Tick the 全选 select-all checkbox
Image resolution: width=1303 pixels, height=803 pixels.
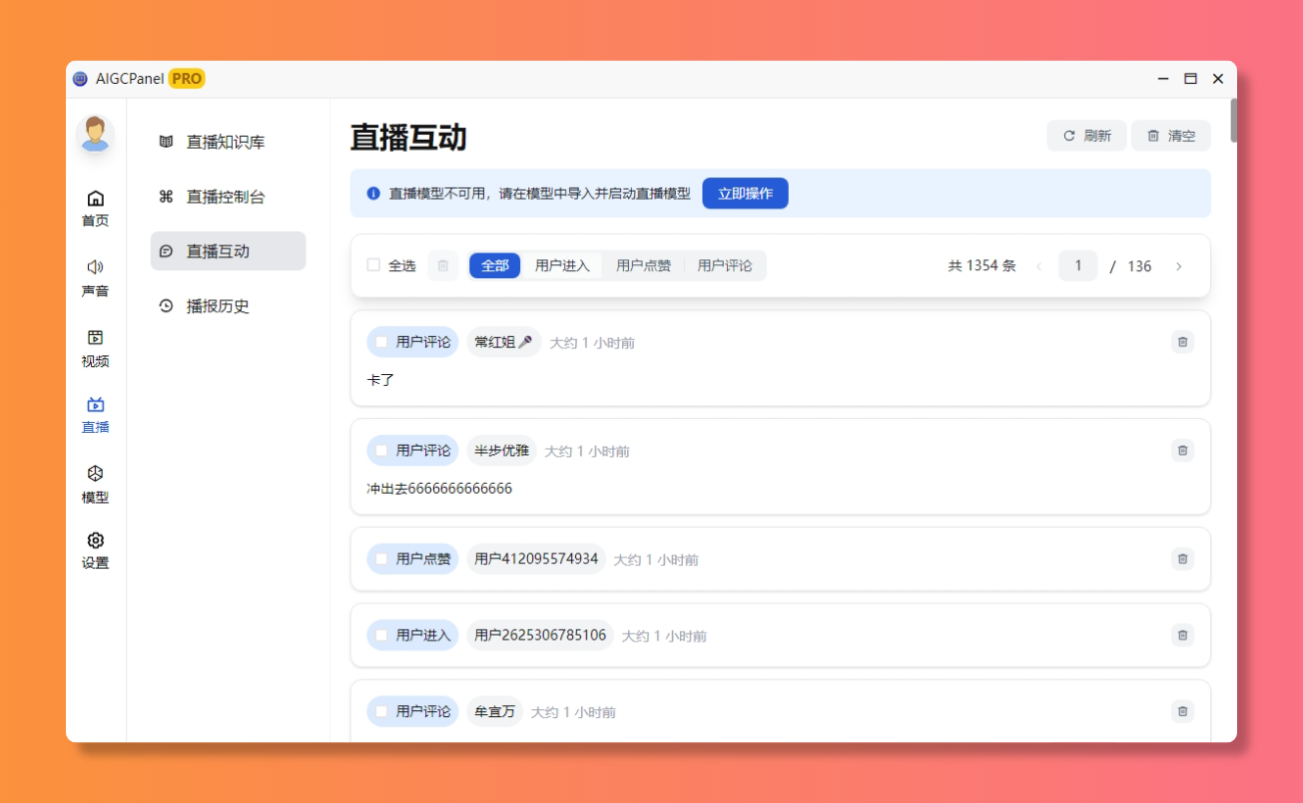[373, 265]
